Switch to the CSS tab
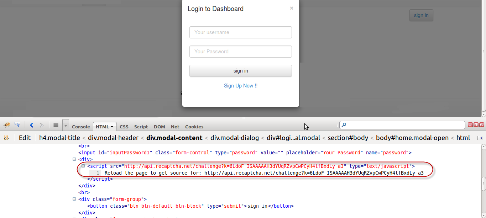Viewport: 486px width, 218px height. (x=124, y=127)
